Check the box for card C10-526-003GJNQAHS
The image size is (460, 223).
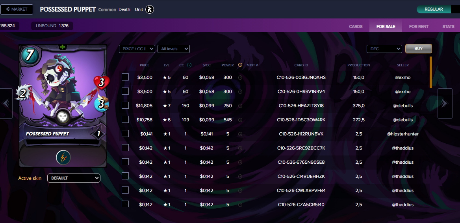click(x=125, y=77)
